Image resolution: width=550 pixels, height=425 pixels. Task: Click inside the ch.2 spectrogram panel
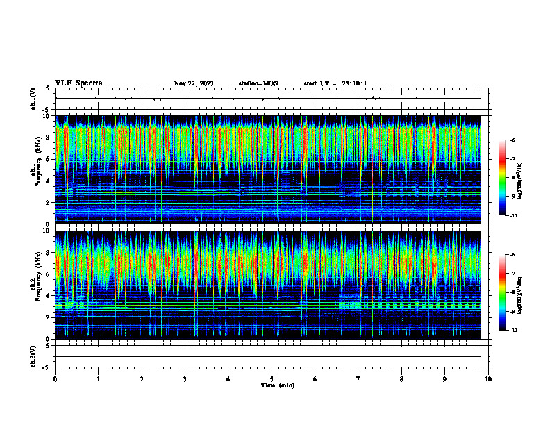pos(268,285)
